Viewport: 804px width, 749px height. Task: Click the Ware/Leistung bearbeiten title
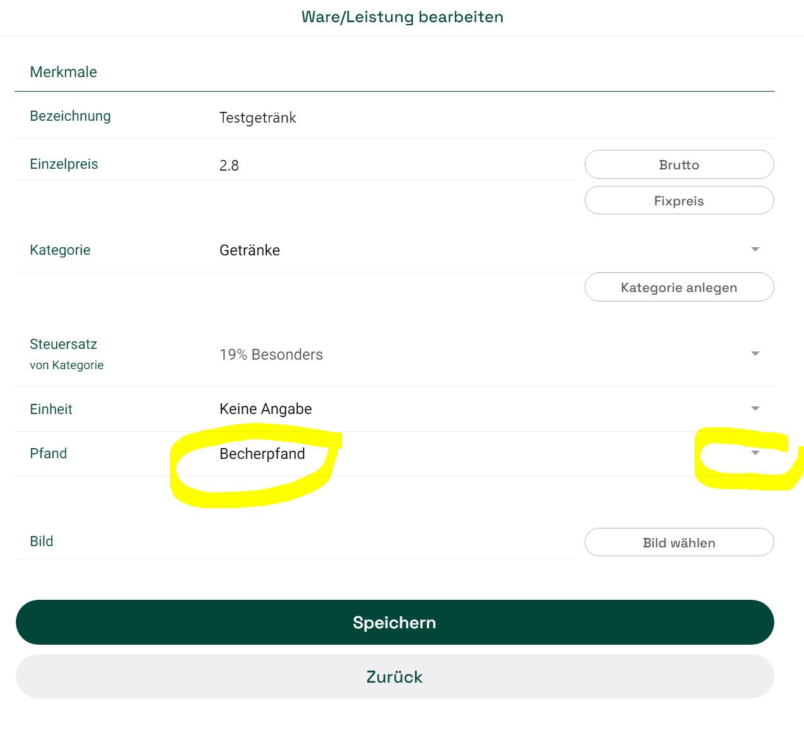coord(402,17)
